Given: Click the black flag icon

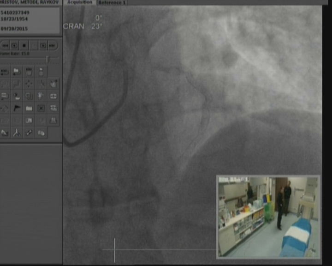Looking at the screenshot, I should (17, 109).
